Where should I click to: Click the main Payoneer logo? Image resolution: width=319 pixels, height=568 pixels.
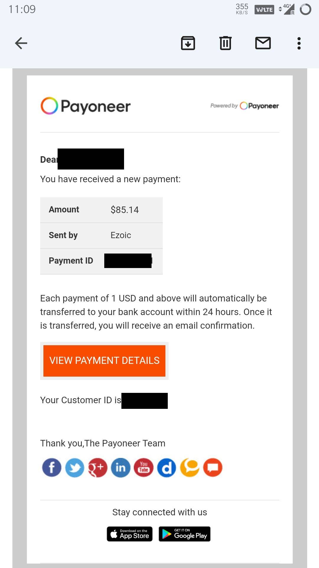85,106
